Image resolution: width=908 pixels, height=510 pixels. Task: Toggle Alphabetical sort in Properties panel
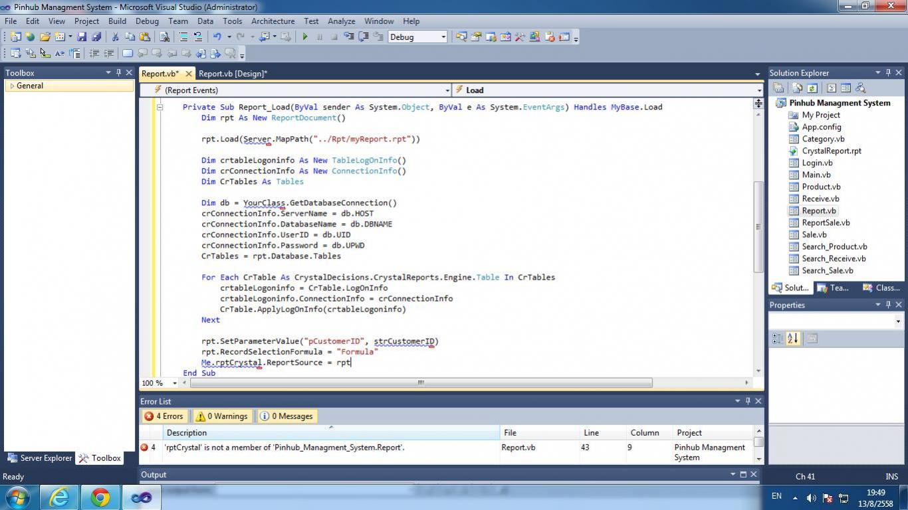tap(792, 339)
